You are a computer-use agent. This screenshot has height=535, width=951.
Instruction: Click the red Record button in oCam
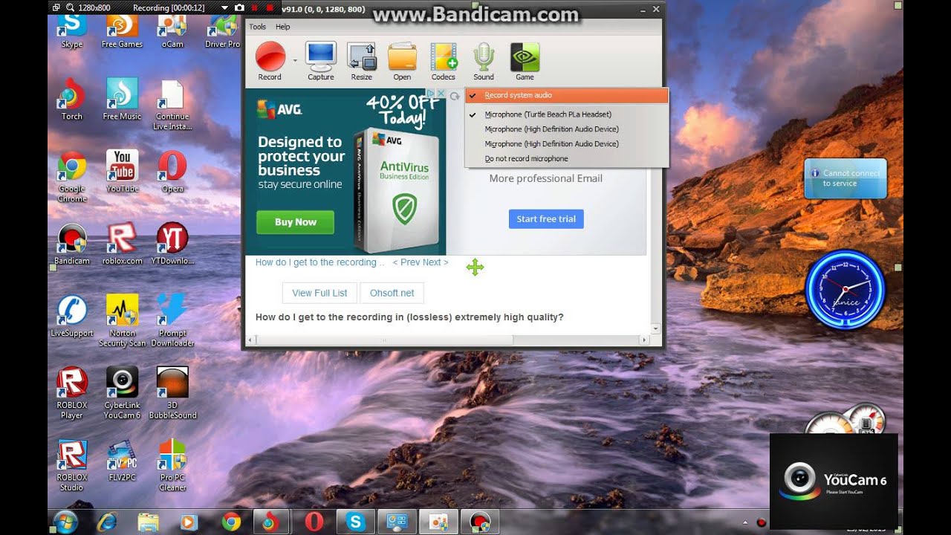pos(270,62)
